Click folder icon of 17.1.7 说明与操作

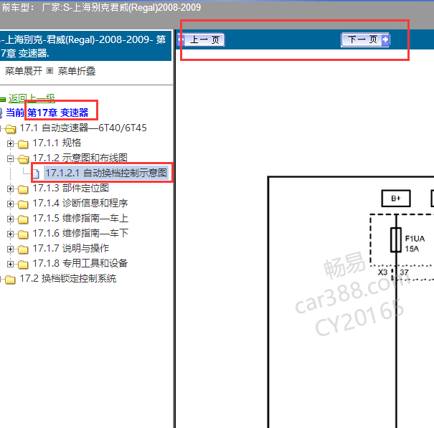point(23,249)
